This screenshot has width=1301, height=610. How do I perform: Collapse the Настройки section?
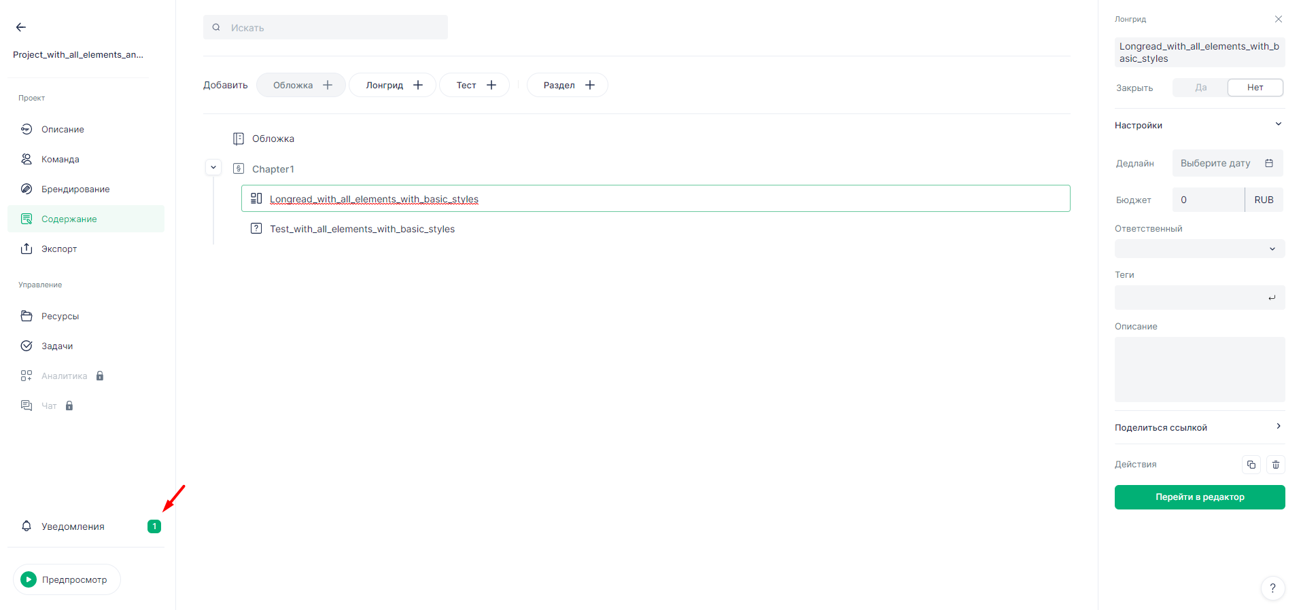click(1278, 124)
